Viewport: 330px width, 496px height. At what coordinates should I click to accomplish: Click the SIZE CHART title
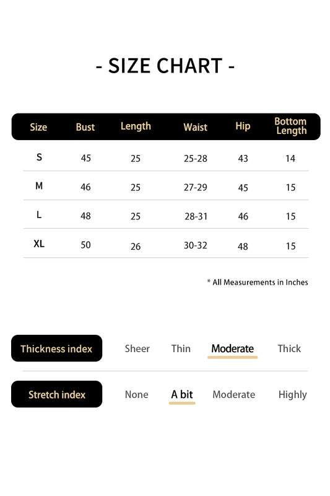[x=165, y=66]
